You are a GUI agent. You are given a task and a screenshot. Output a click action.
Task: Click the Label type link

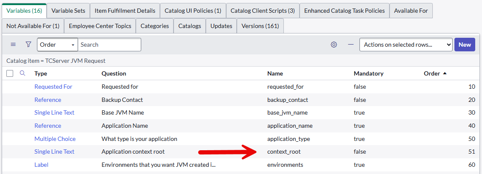(x=42, y=165)
